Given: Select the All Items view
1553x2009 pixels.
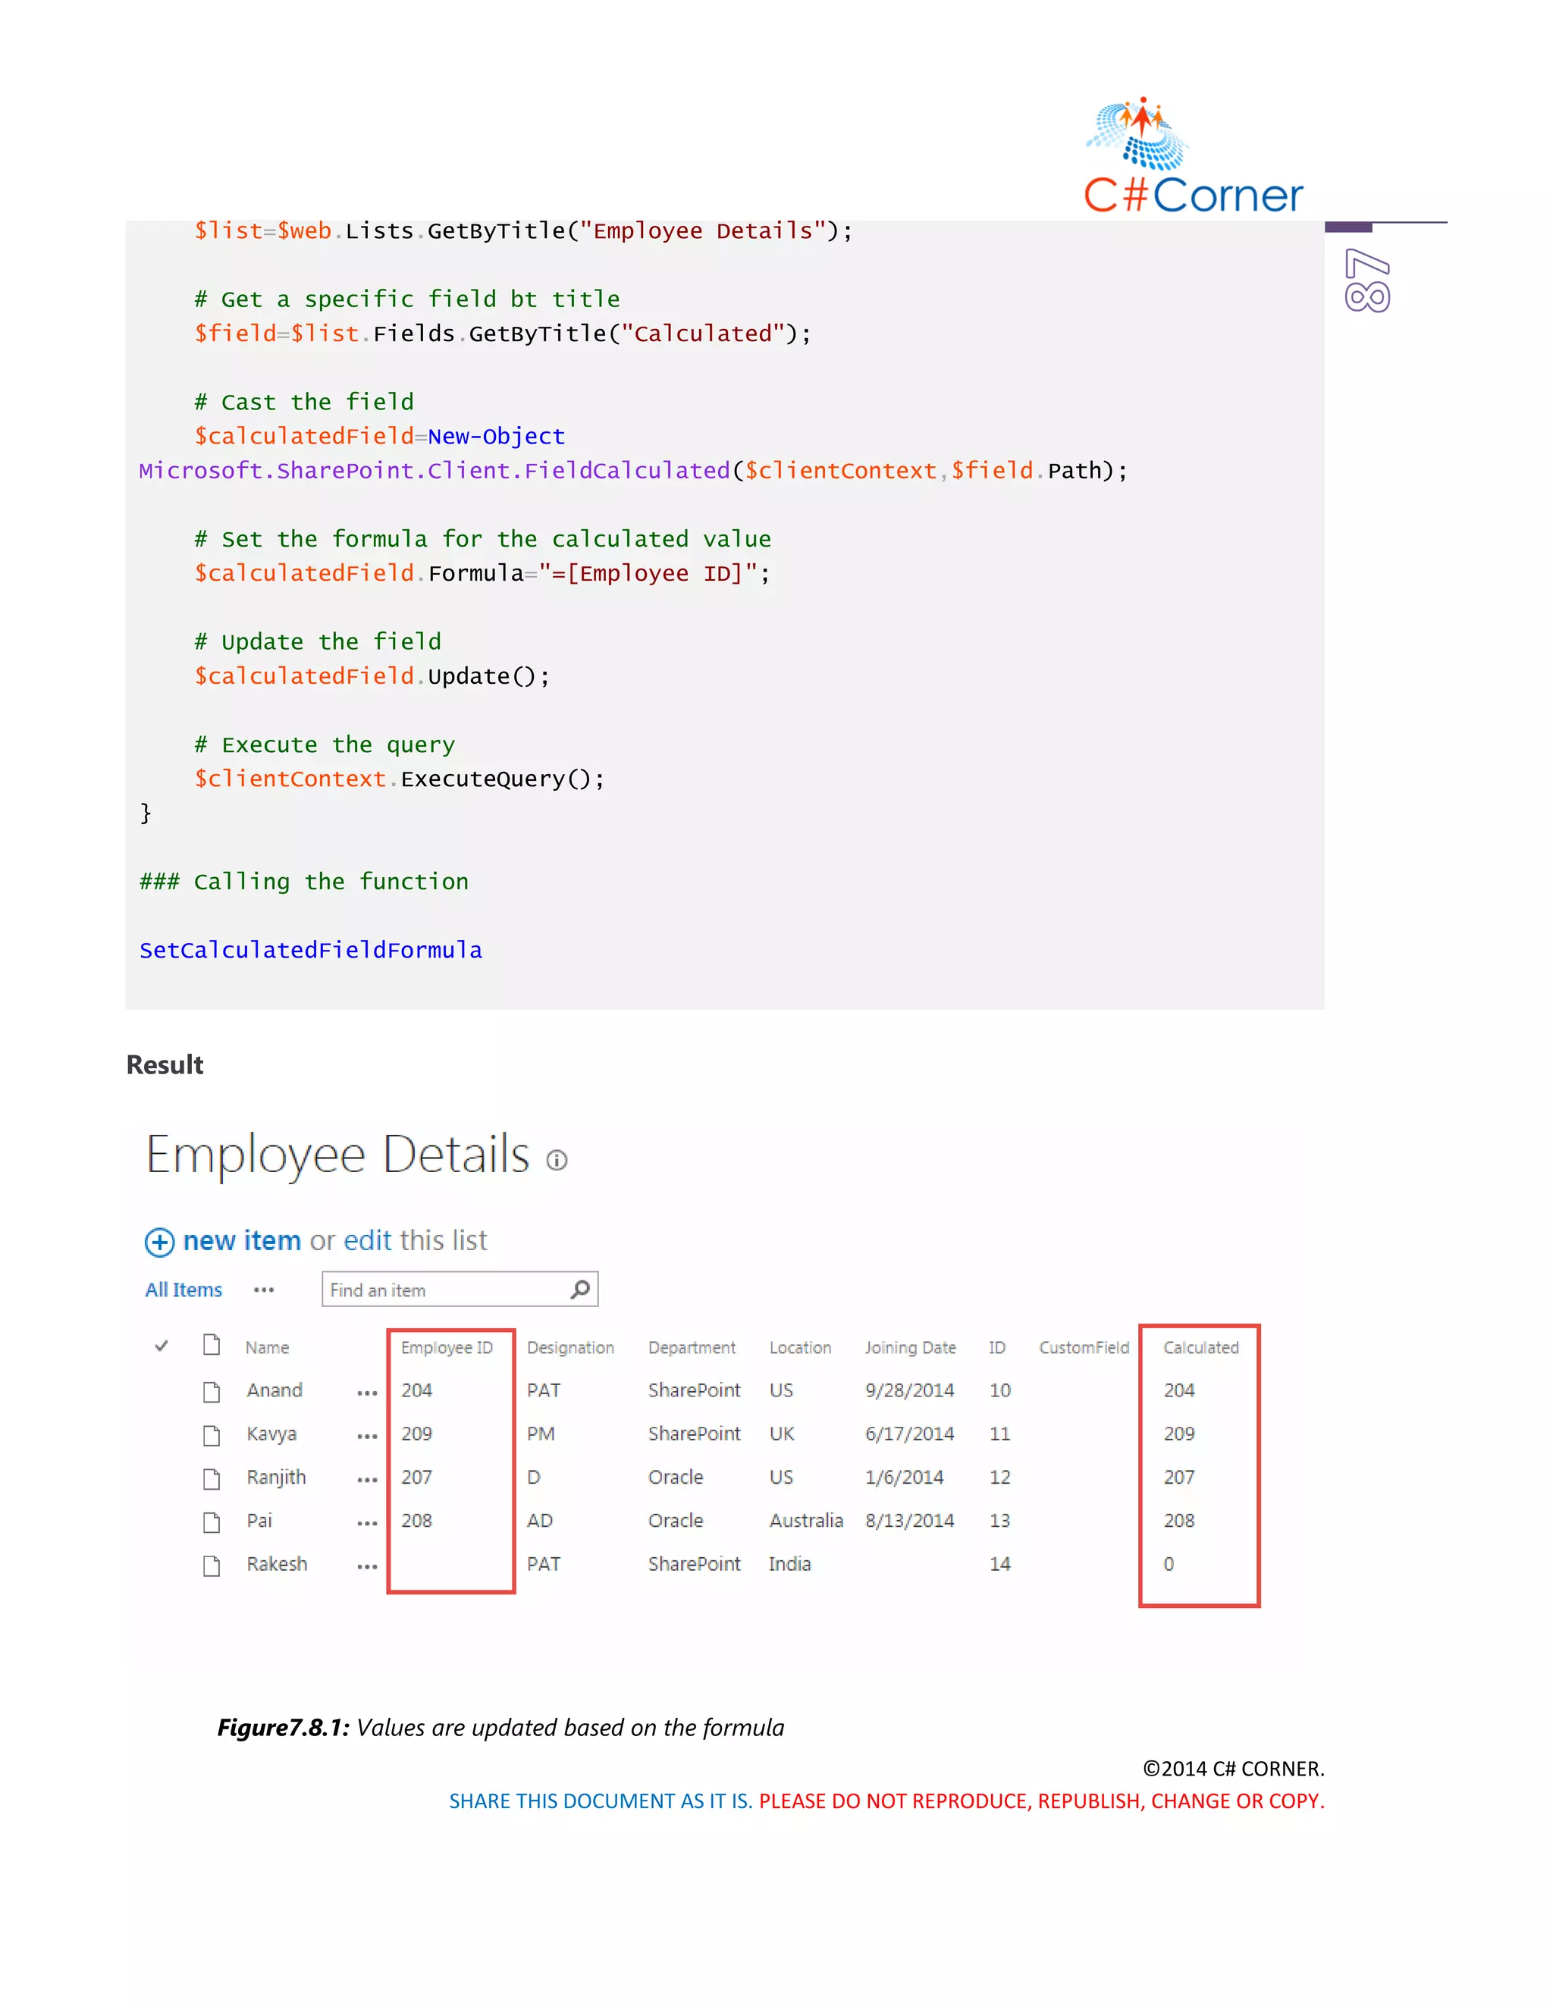Looking at the screenshot, I should pos(183,1290).
